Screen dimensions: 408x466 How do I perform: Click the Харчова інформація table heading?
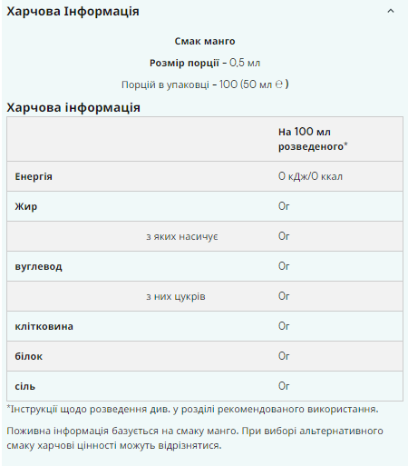[x=73, y=108]
